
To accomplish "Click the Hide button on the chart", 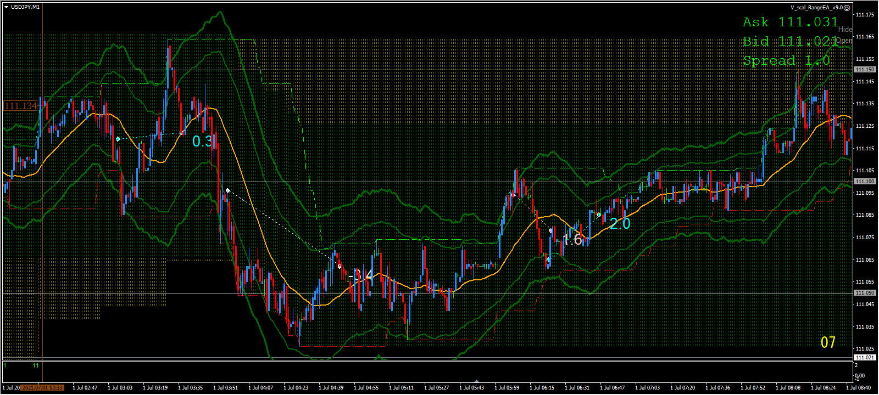I will click(845, 30).
